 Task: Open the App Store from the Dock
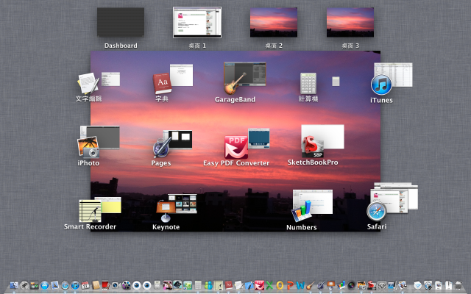44,285
